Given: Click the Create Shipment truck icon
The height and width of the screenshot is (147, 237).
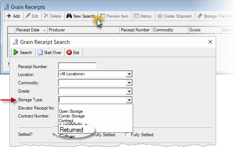Looking at the screenshot, I should [159, 16].
